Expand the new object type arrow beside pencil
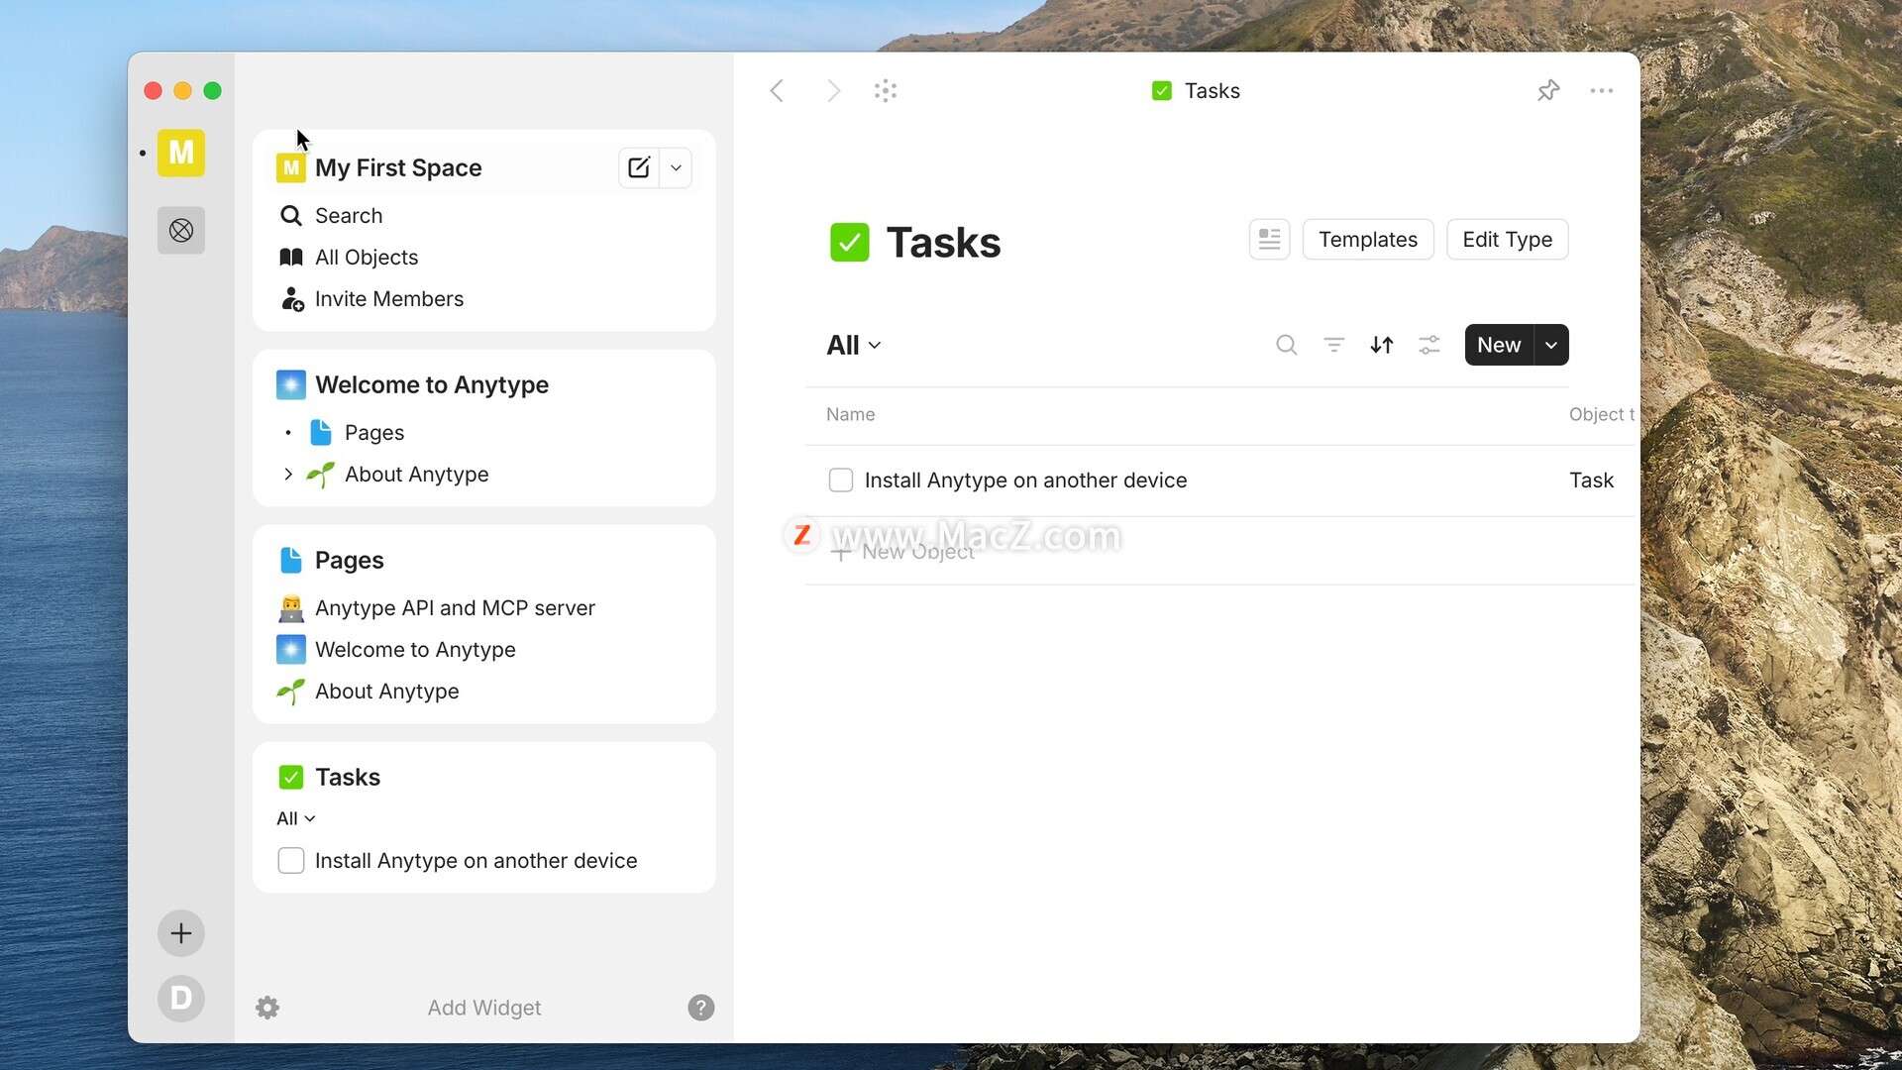 point(676,167)
